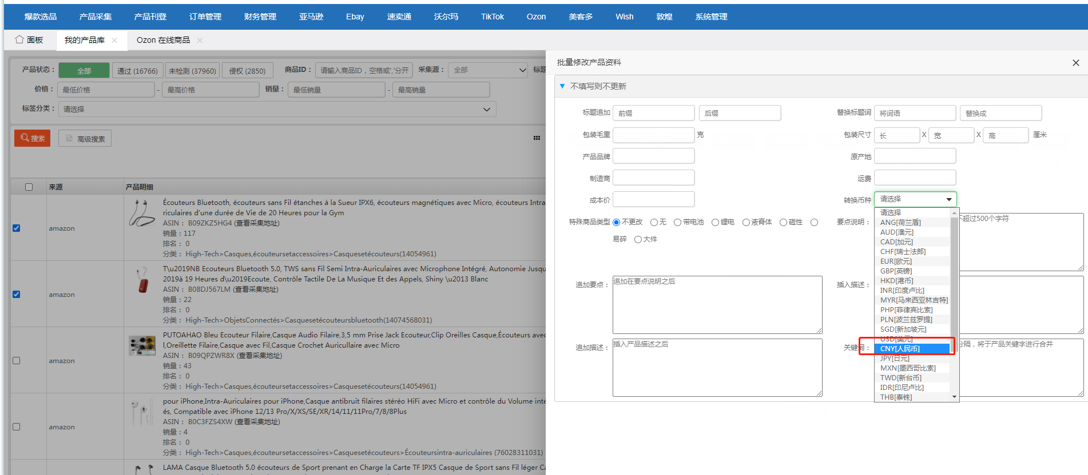
Task: Uncheck the row for ASIN B09ZKZ5HG4
Action: pos(17,228)
